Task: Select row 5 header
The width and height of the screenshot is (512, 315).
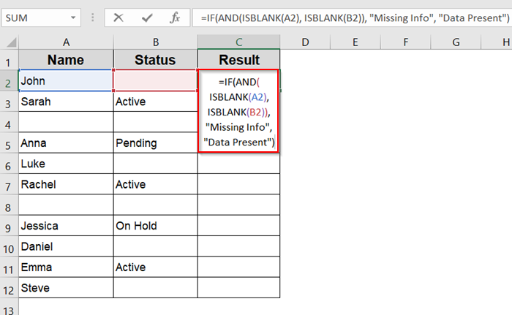Action: pyautogui.click(x=9, y=143)
